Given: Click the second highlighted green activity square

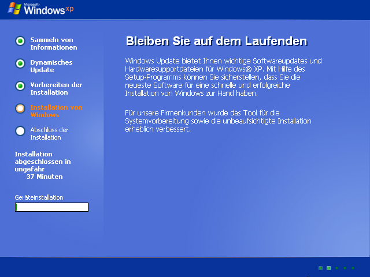Looking at the screenshot, I should coord(328,268).
